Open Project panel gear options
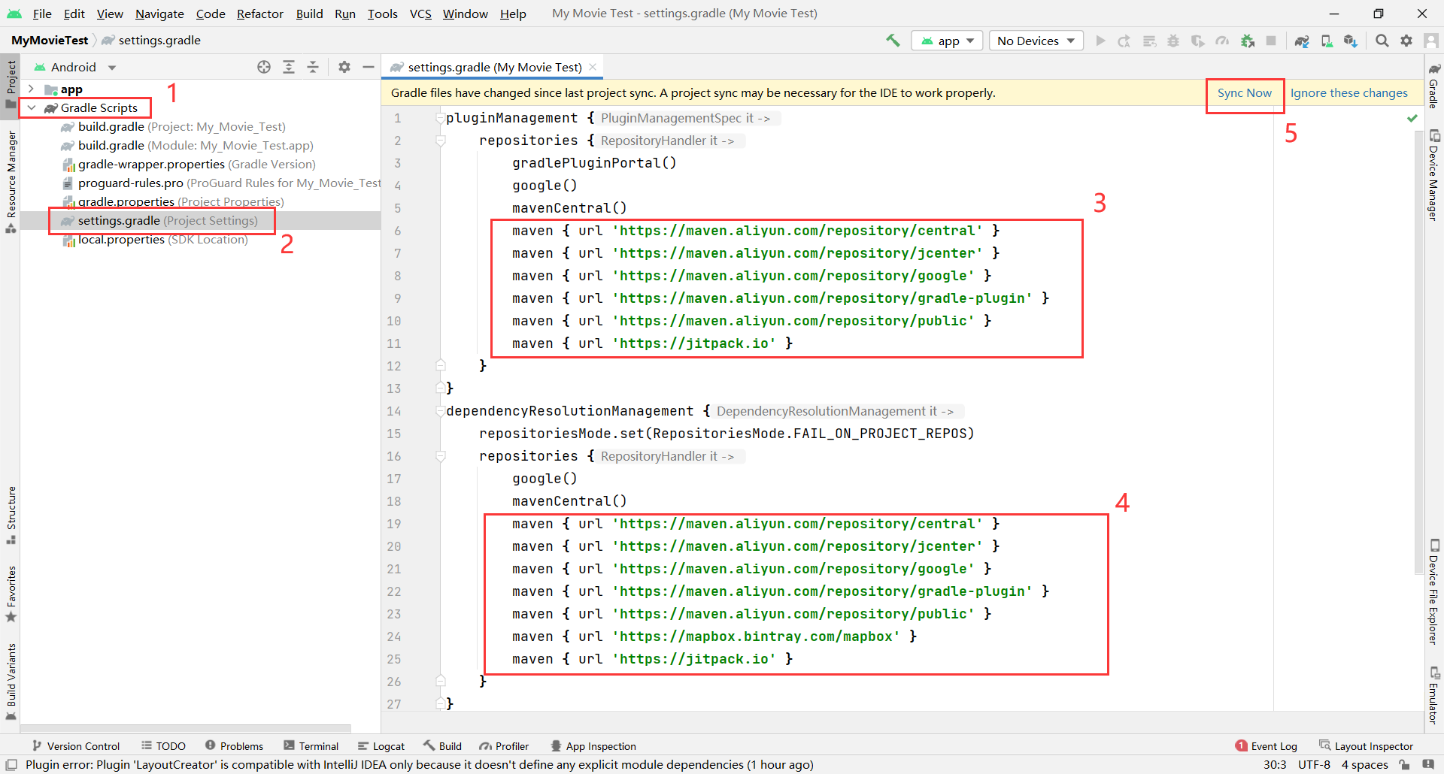The image size is (1444, 774). pyautogui.click(x=344, y=67)
